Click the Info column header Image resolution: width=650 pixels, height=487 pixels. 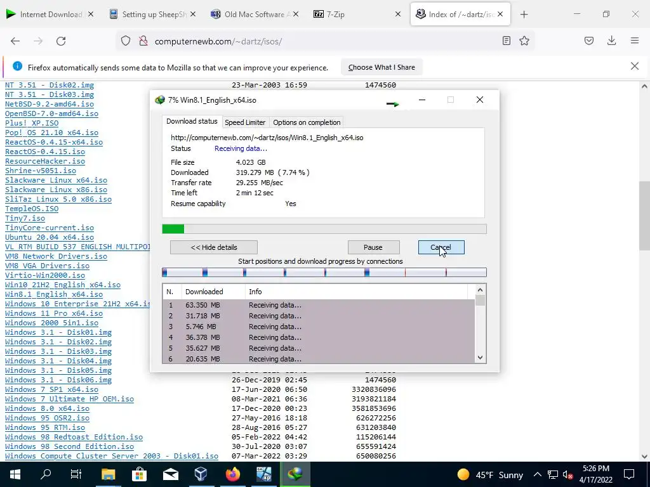click(357, 292)
